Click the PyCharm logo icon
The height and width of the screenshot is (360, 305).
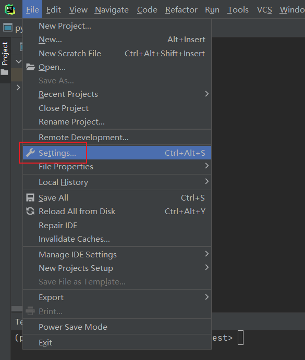[x=10, y=9]
